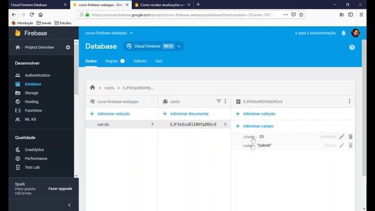The height and width of the screenshot is (211, 375).
Task: Select the cards collection row
Action: tap(121, 124)
